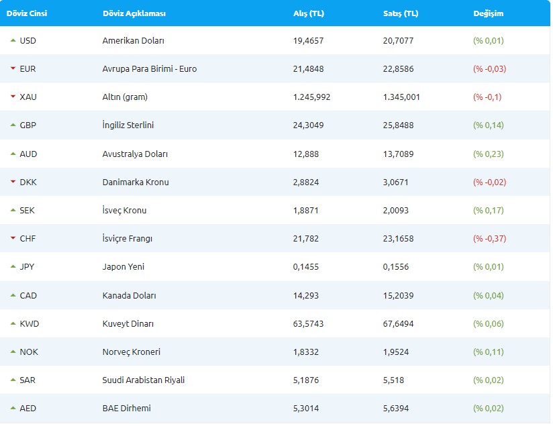Click the green up arrow next to GBP
The height and width of the screenshot is (426, 553).
(13, 125)
